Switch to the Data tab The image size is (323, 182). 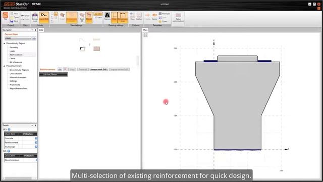pos(41,30)
